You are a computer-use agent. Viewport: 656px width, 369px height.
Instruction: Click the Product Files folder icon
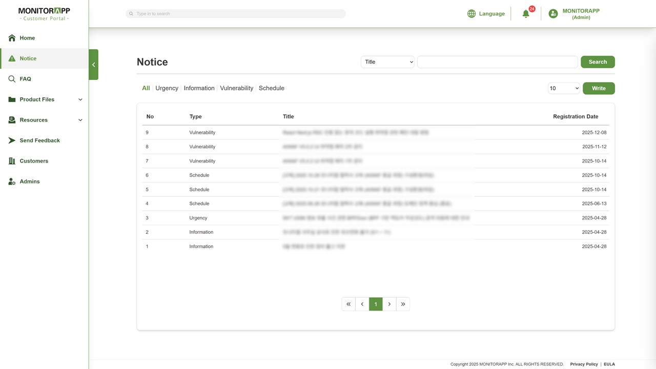coord(12,99)
